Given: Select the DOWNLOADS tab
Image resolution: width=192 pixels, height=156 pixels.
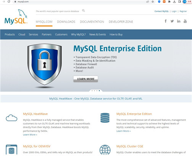Looking at the screenshot, I should coord(66,22).
